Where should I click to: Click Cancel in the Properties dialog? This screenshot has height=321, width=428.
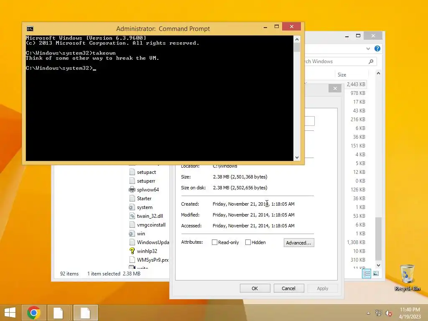(x=289, y=288)
